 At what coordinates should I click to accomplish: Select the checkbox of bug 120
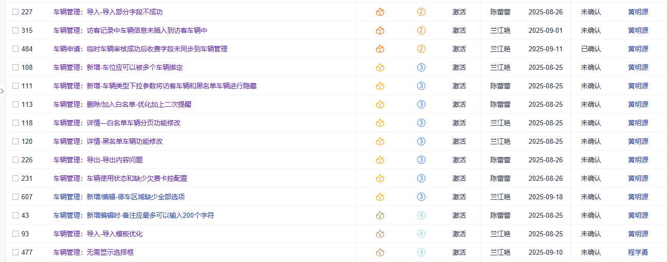[x=15, y=141]
